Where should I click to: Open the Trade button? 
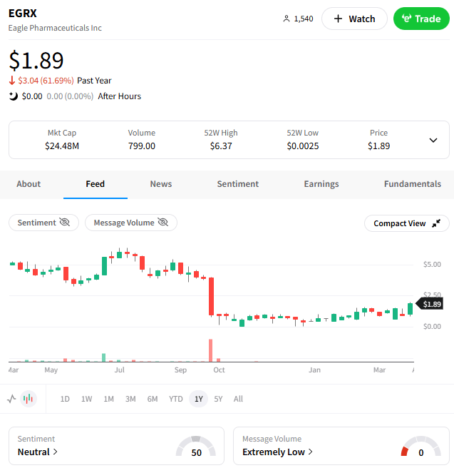(421, 19)
